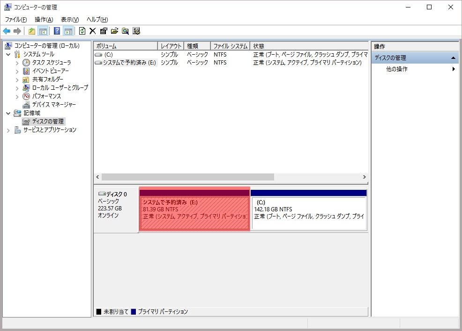The width and height of the screenshot is (462, 331).
Task: Open イベント ビューアー in the tree
Action: click(x=51, y=71)
